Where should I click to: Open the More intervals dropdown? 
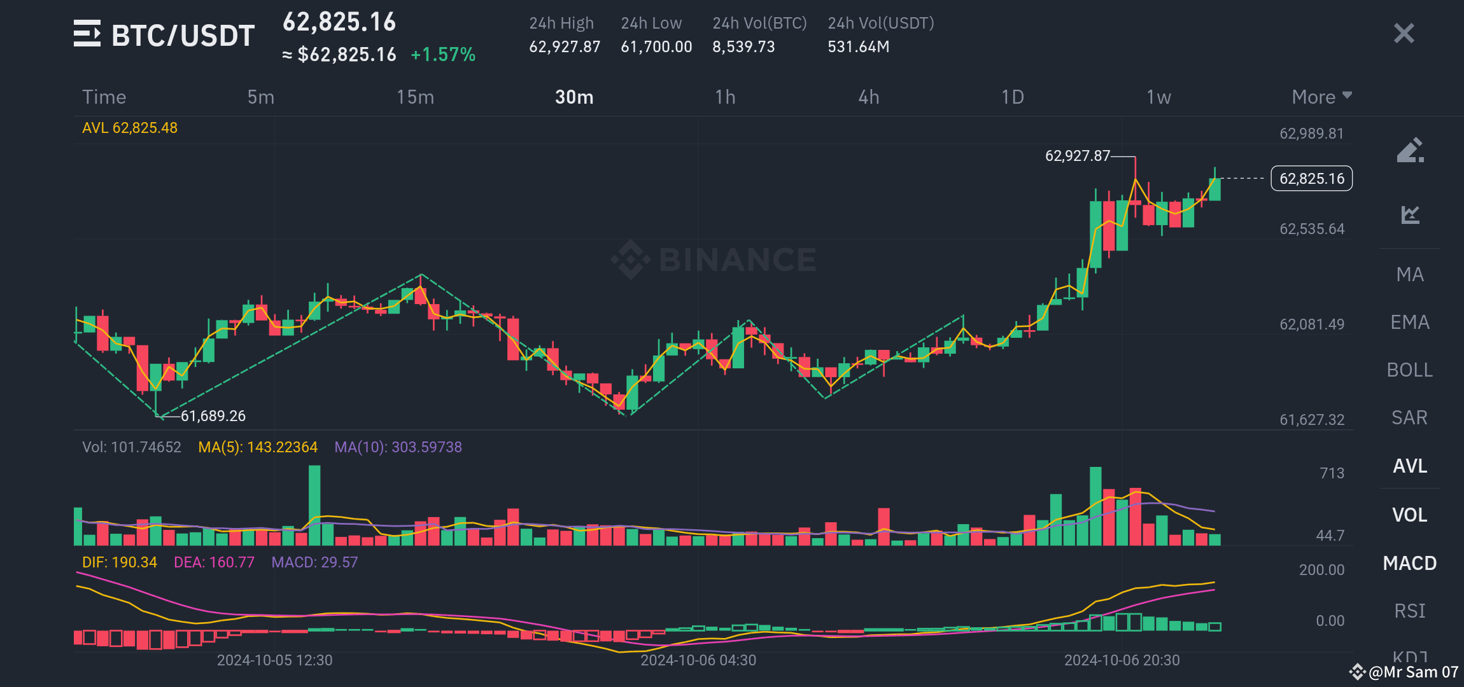click(x=1319, y=97)
